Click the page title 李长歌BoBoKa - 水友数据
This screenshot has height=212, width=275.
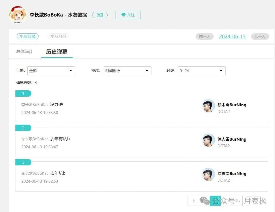(58, 15)
